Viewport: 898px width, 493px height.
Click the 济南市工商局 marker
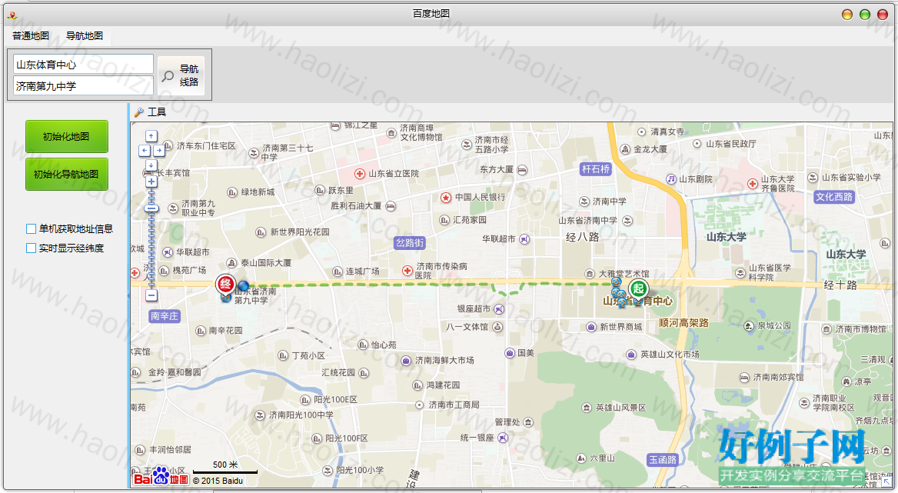click(x=420, y=405)
